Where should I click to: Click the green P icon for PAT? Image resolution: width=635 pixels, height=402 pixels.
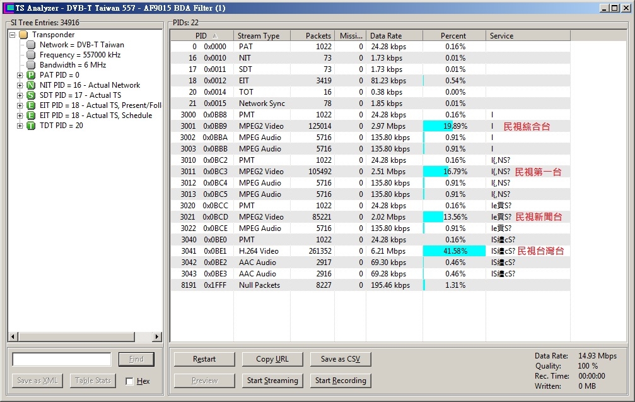tap(31, 75)
